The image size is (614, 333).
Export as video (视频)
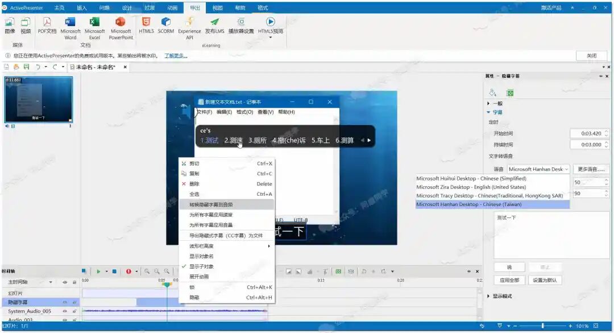coord(26,26)
